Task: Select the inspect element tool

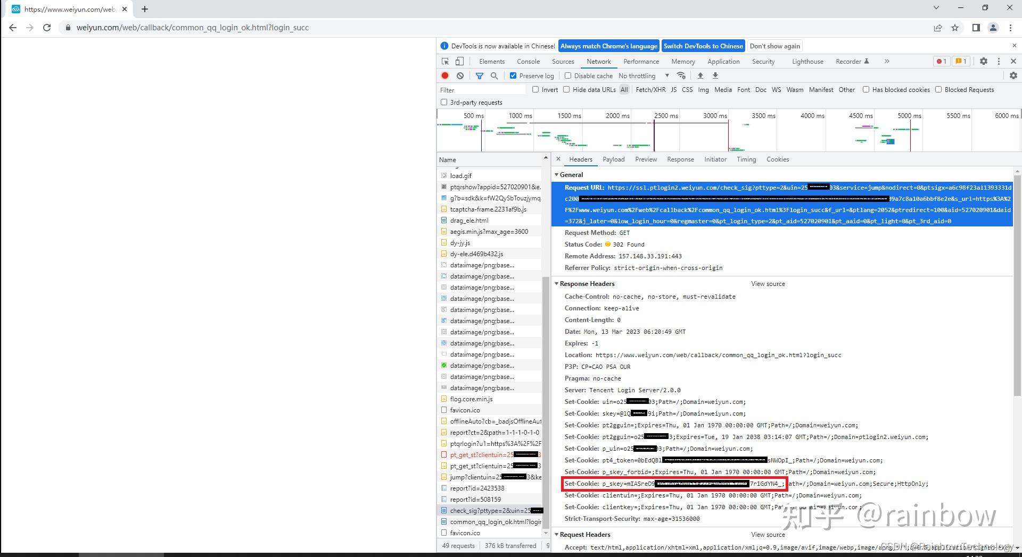Action: 445,61
